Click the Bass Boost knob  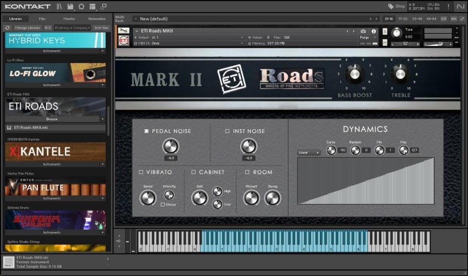pyautogui.click(x=354, y=74)
